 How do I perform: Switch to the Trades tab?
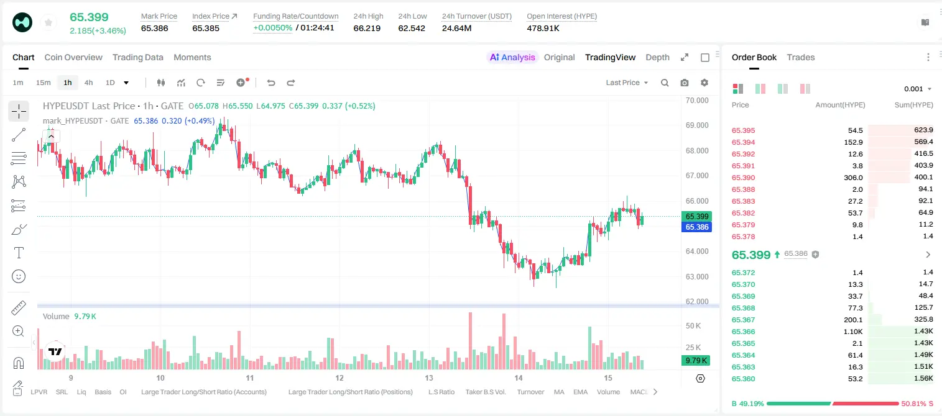tap(800, 57)
